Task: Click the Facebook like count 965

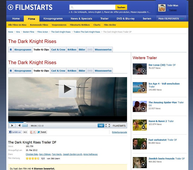Action: pos(25,132)
